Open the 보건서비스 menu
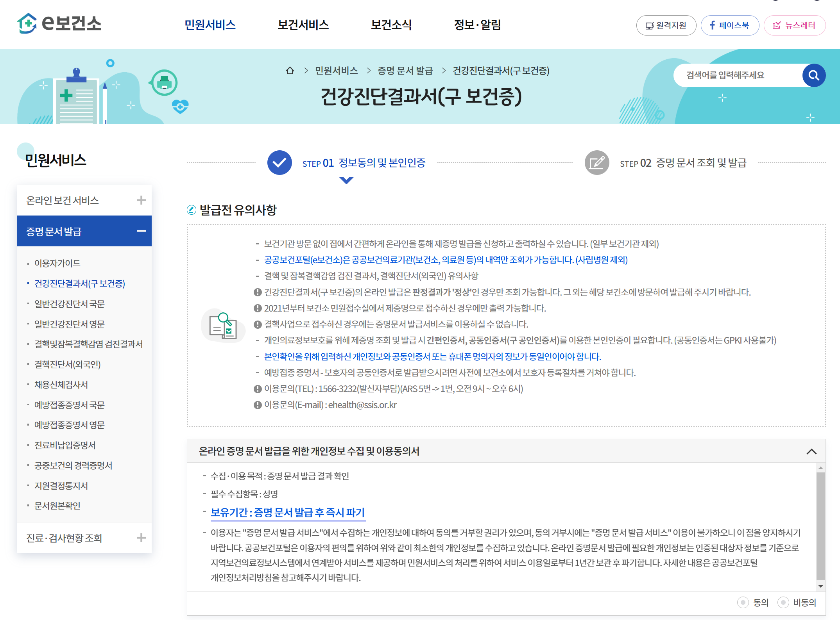Screen dimensions: 840x620 (303, 25)
